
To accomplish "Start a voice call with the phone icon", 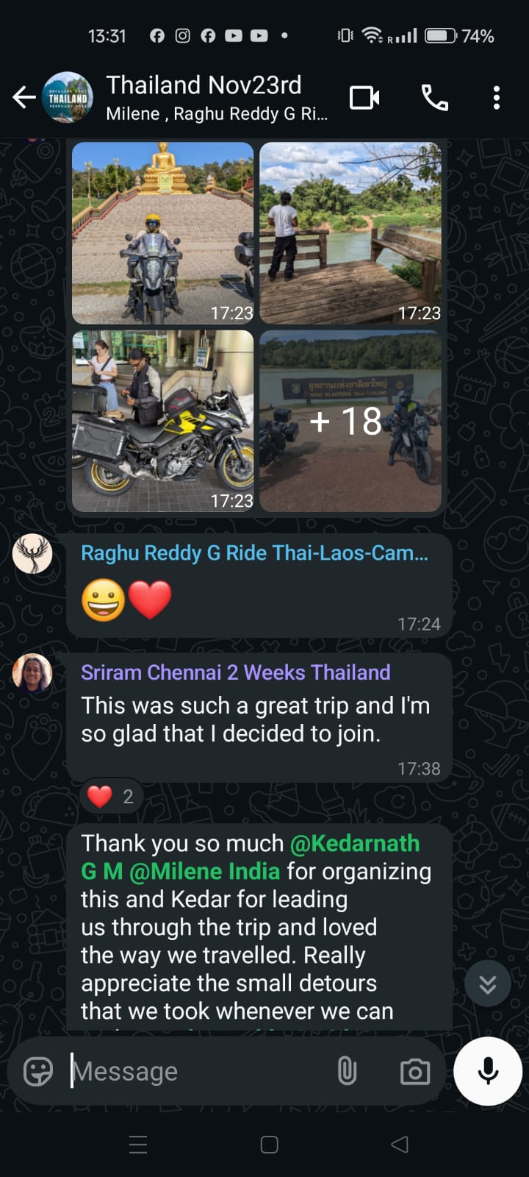I will point(434,97).
